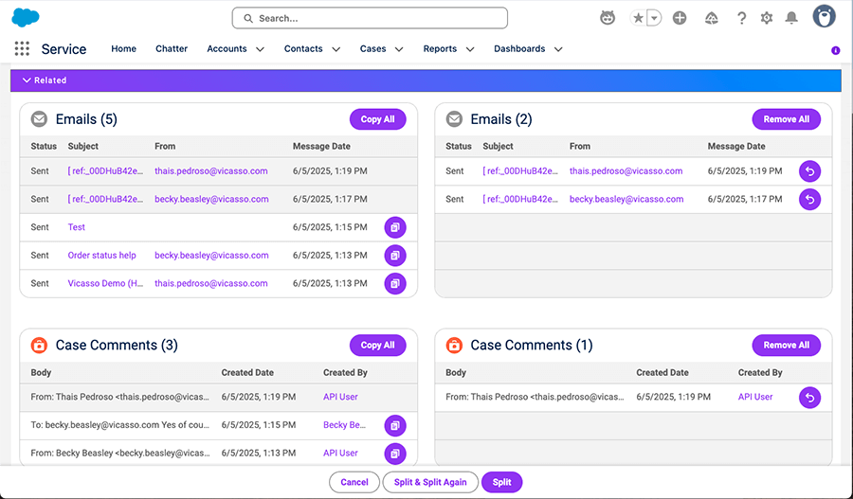Open the Help question mark icon
This screenshot has height=499, width=853.
pos(741,18)
